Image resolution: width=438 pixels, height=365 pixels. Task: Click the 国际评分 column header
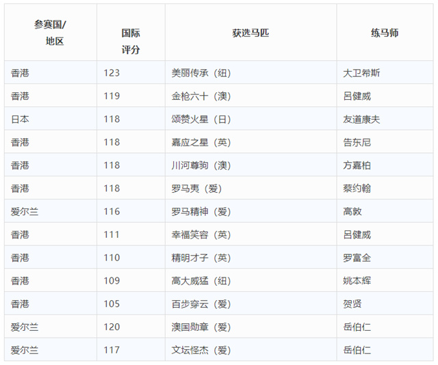[131, 41]
